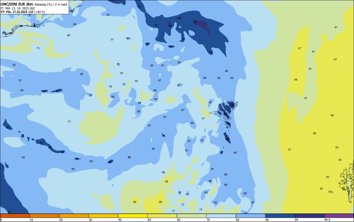Click the legend tick label 70

208,220
